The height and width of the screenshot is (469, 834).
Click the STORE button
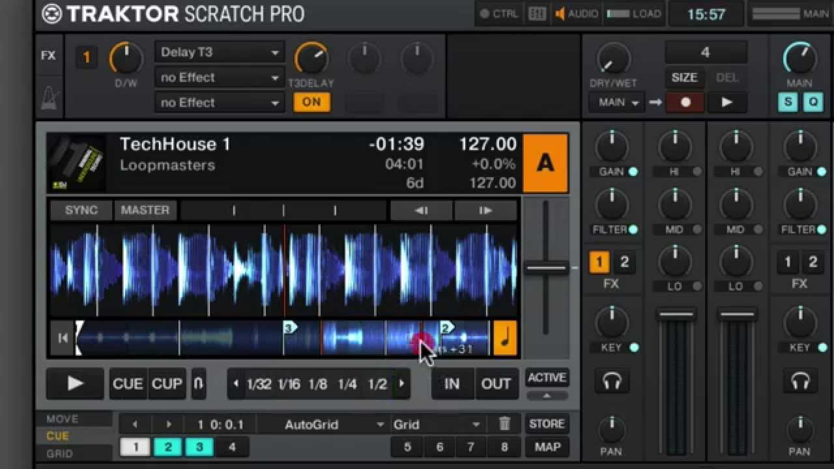click(547, 423)
